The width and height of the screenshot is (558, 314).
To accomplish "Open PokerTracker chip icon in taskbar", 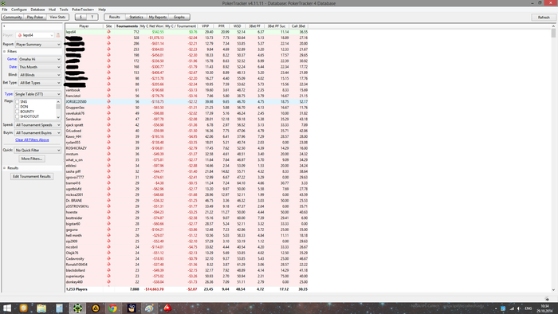I will click(x=77, y=308).
